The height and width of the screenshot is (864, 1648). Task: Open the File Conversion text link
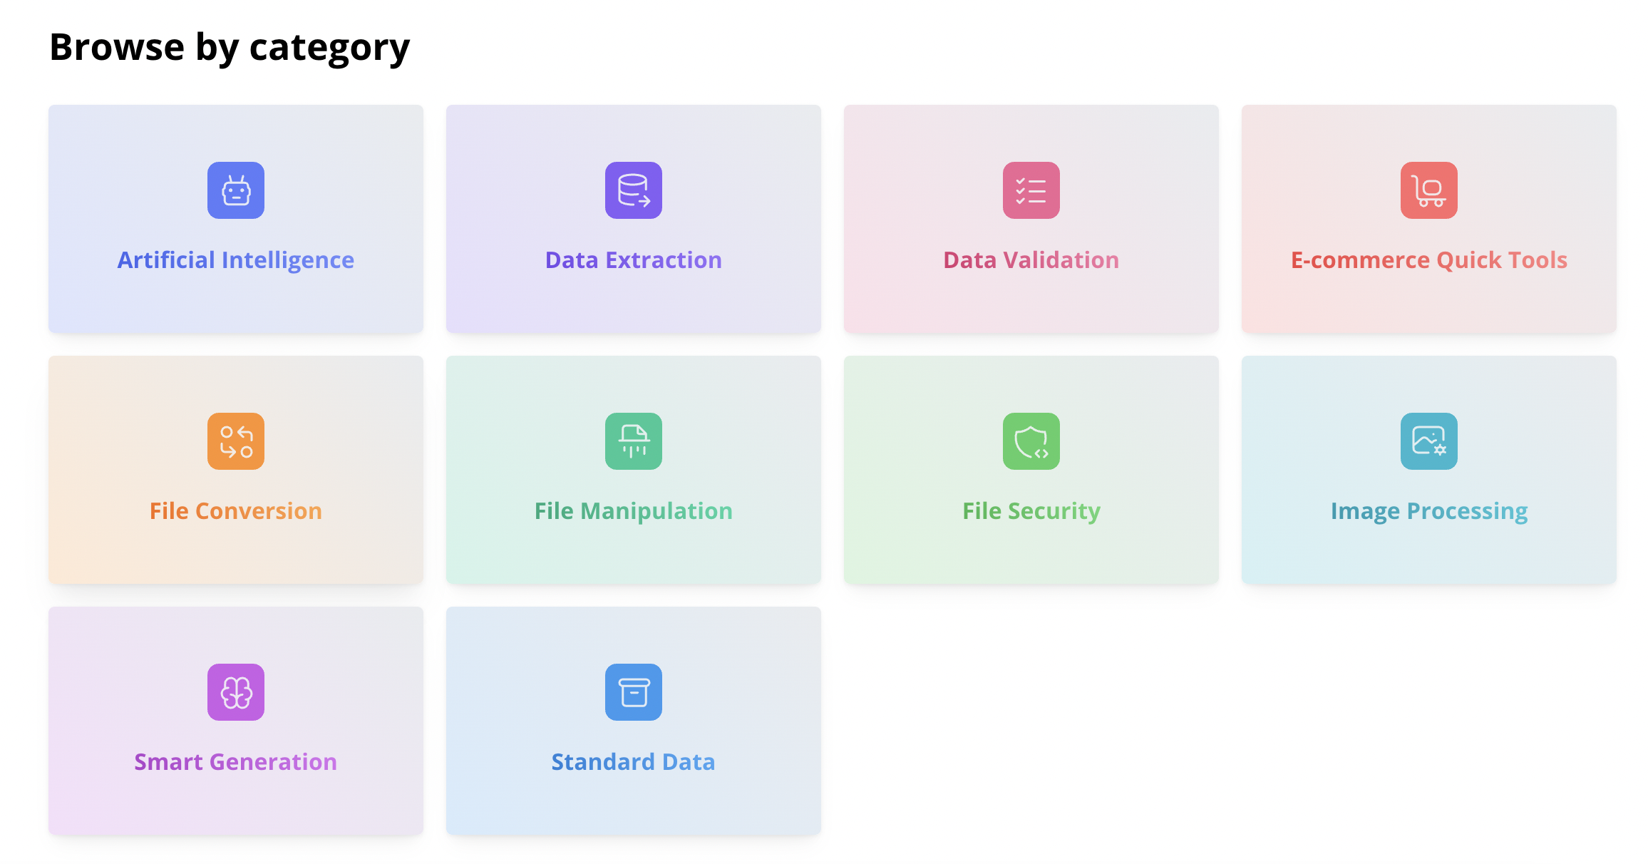click(x=236, y=511)
